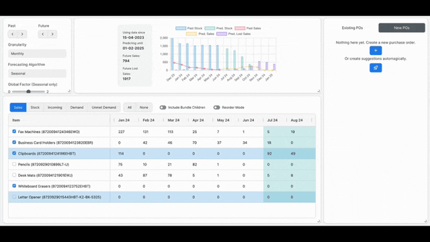The width and height of the screenshot is (430, 242).
Task: Click the rocket auto-suggestions button
Action: 376,68
